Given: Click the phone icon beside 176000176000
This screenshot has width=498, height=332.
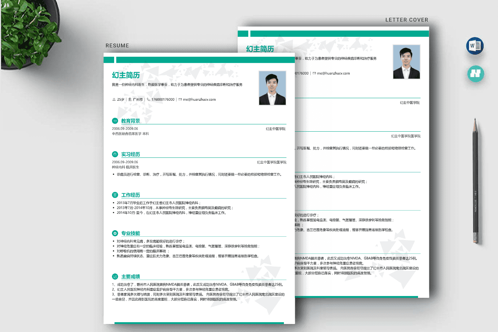Looking at the screenshot, I should click(148, 99).
